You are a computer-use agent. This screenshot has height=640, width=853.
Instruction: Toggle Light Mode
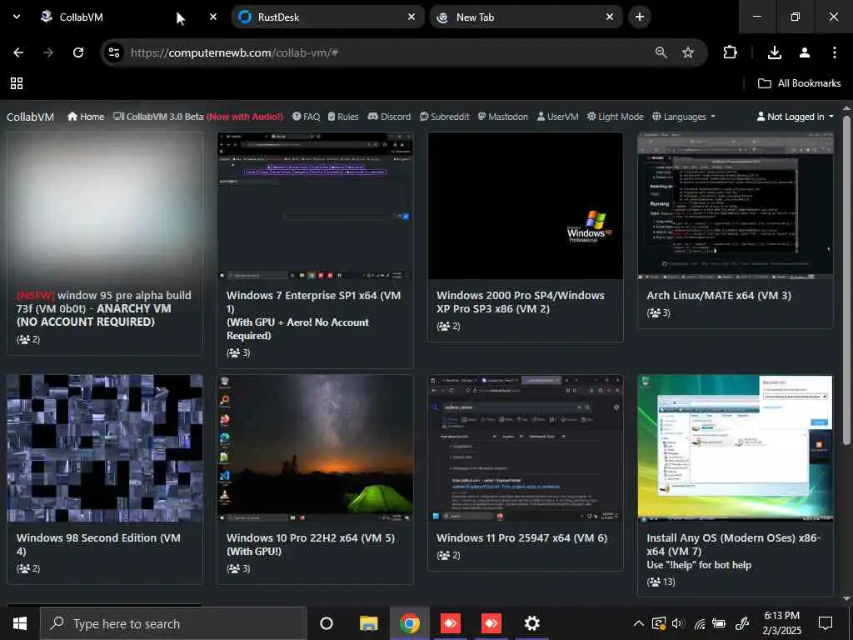[x=616, y=117]
